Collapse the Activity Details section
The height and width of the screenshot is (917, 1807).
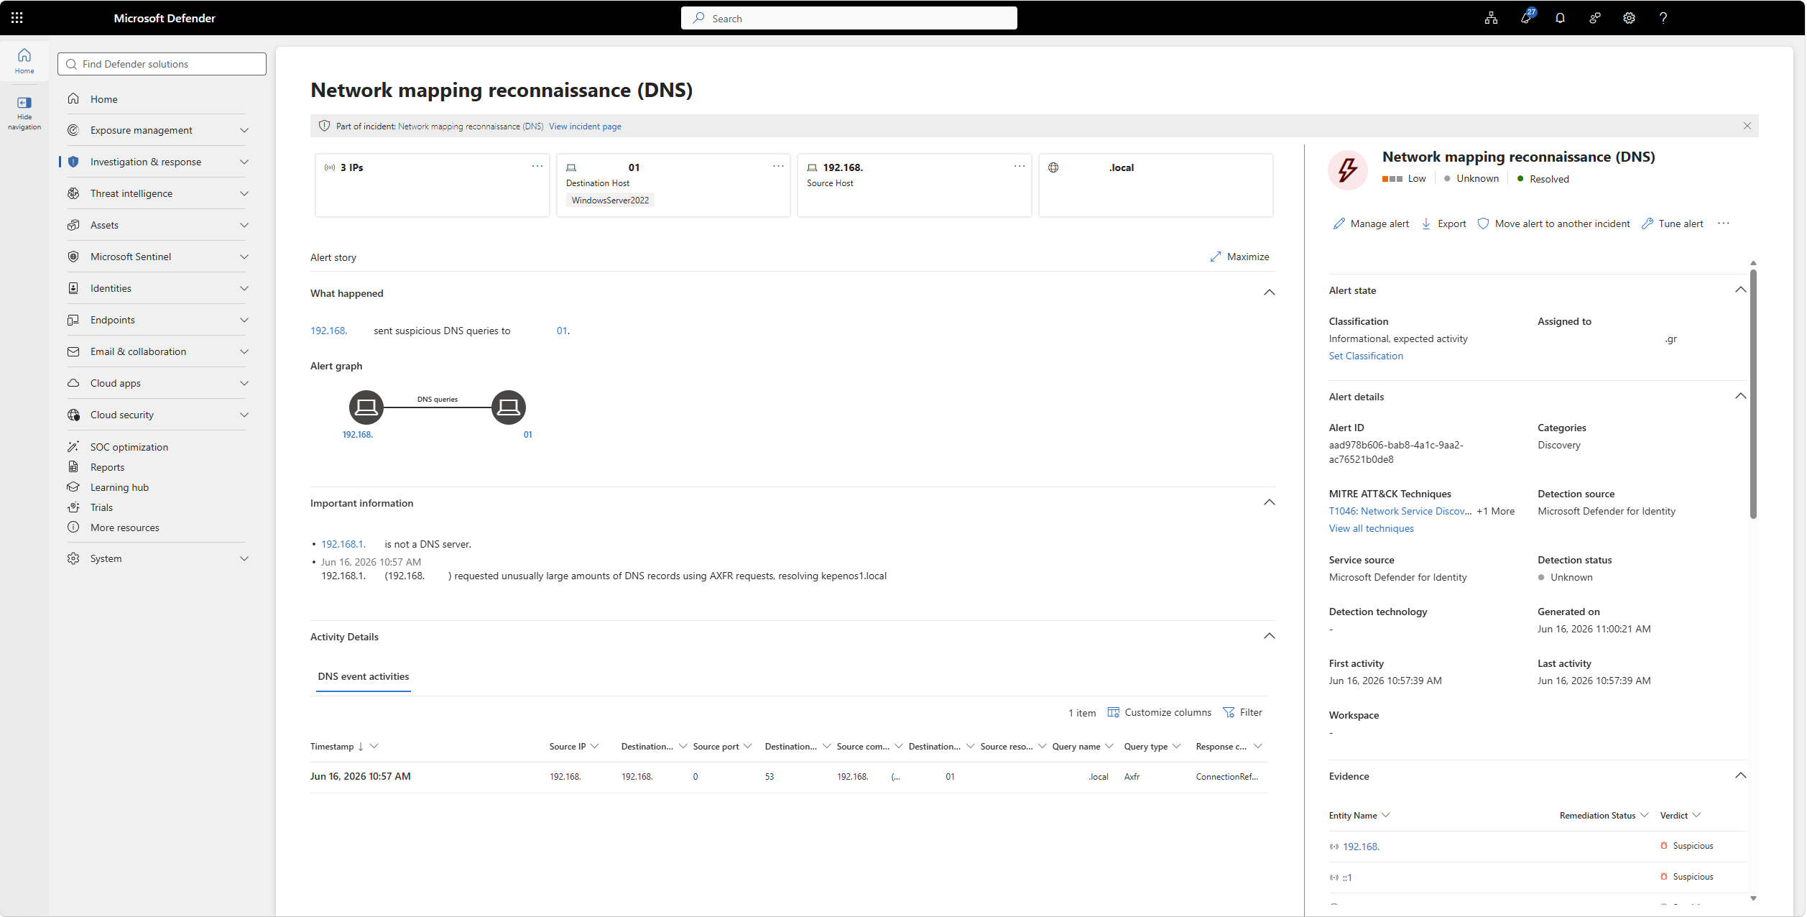click(x=1269, y=636)
